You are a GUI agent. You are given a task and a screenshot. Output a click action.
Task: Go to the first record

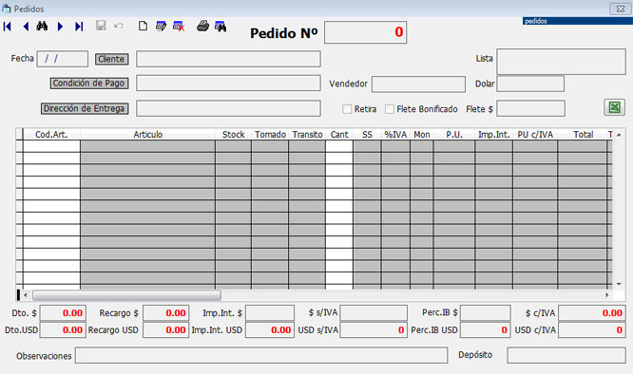coord(8,27)
